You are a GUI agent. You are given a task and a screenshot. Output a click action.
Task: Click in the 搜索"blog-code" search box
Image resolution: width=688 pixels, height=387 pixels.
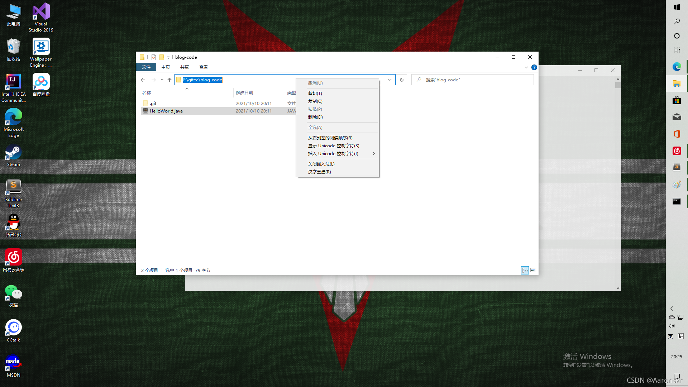472,80
